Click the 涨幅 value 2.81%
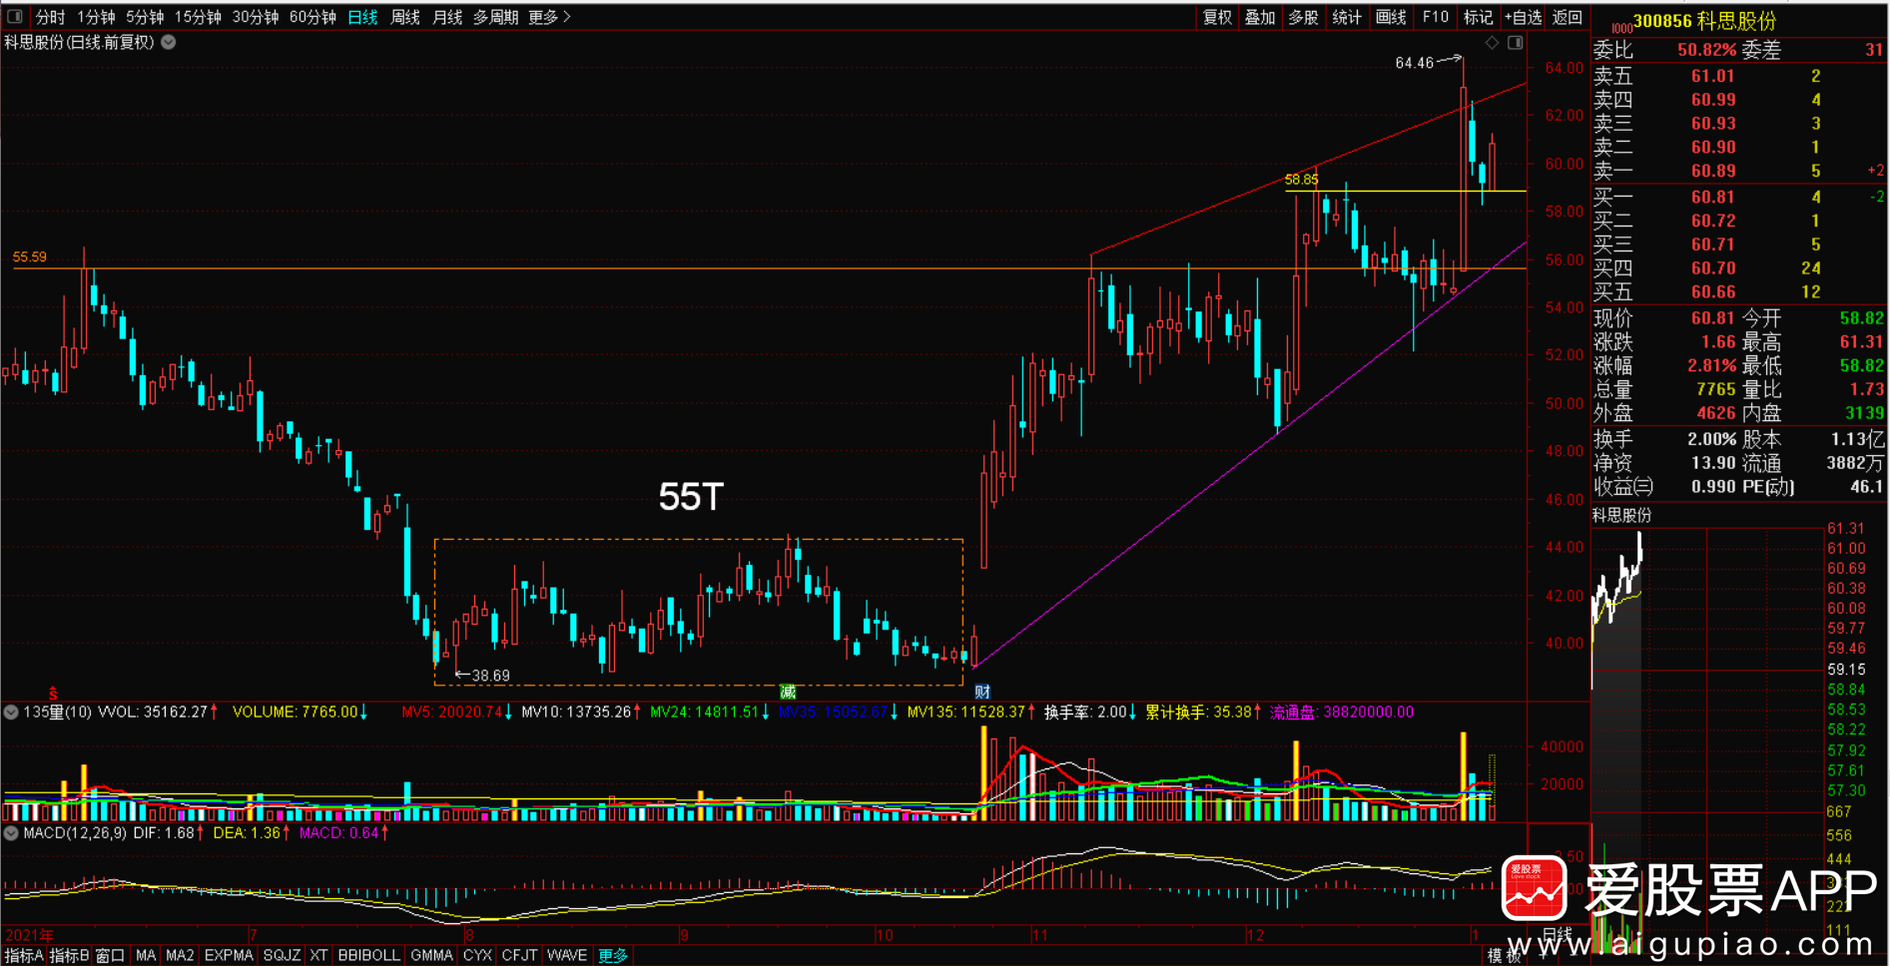The height and width of the screenshot is (966, 1890). point(1712,365)
